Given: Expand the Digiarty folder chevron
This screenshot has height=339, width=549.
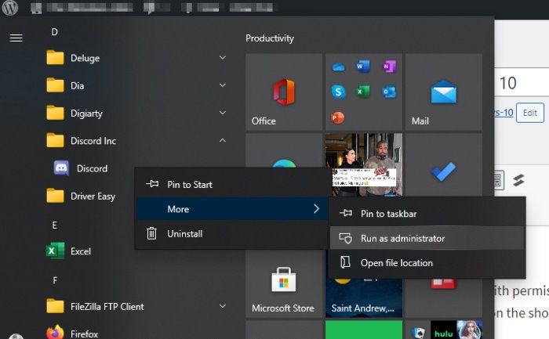Looking at the screenshot, I should 223,113.
